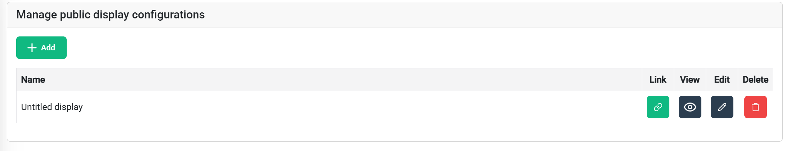This screenshot has width=788, height=151.
Task: Click the Delete column header
Action: point(755,80)
